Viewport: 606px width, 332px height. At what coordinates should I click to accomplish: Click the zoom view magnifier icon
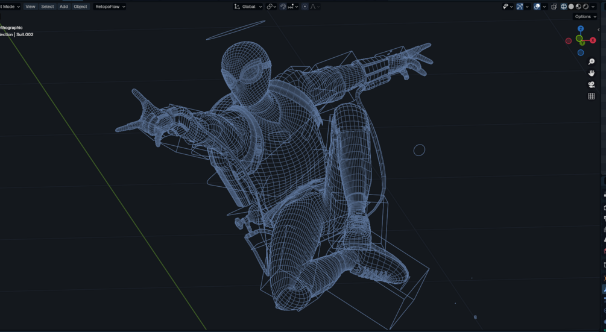pos(592,62)
